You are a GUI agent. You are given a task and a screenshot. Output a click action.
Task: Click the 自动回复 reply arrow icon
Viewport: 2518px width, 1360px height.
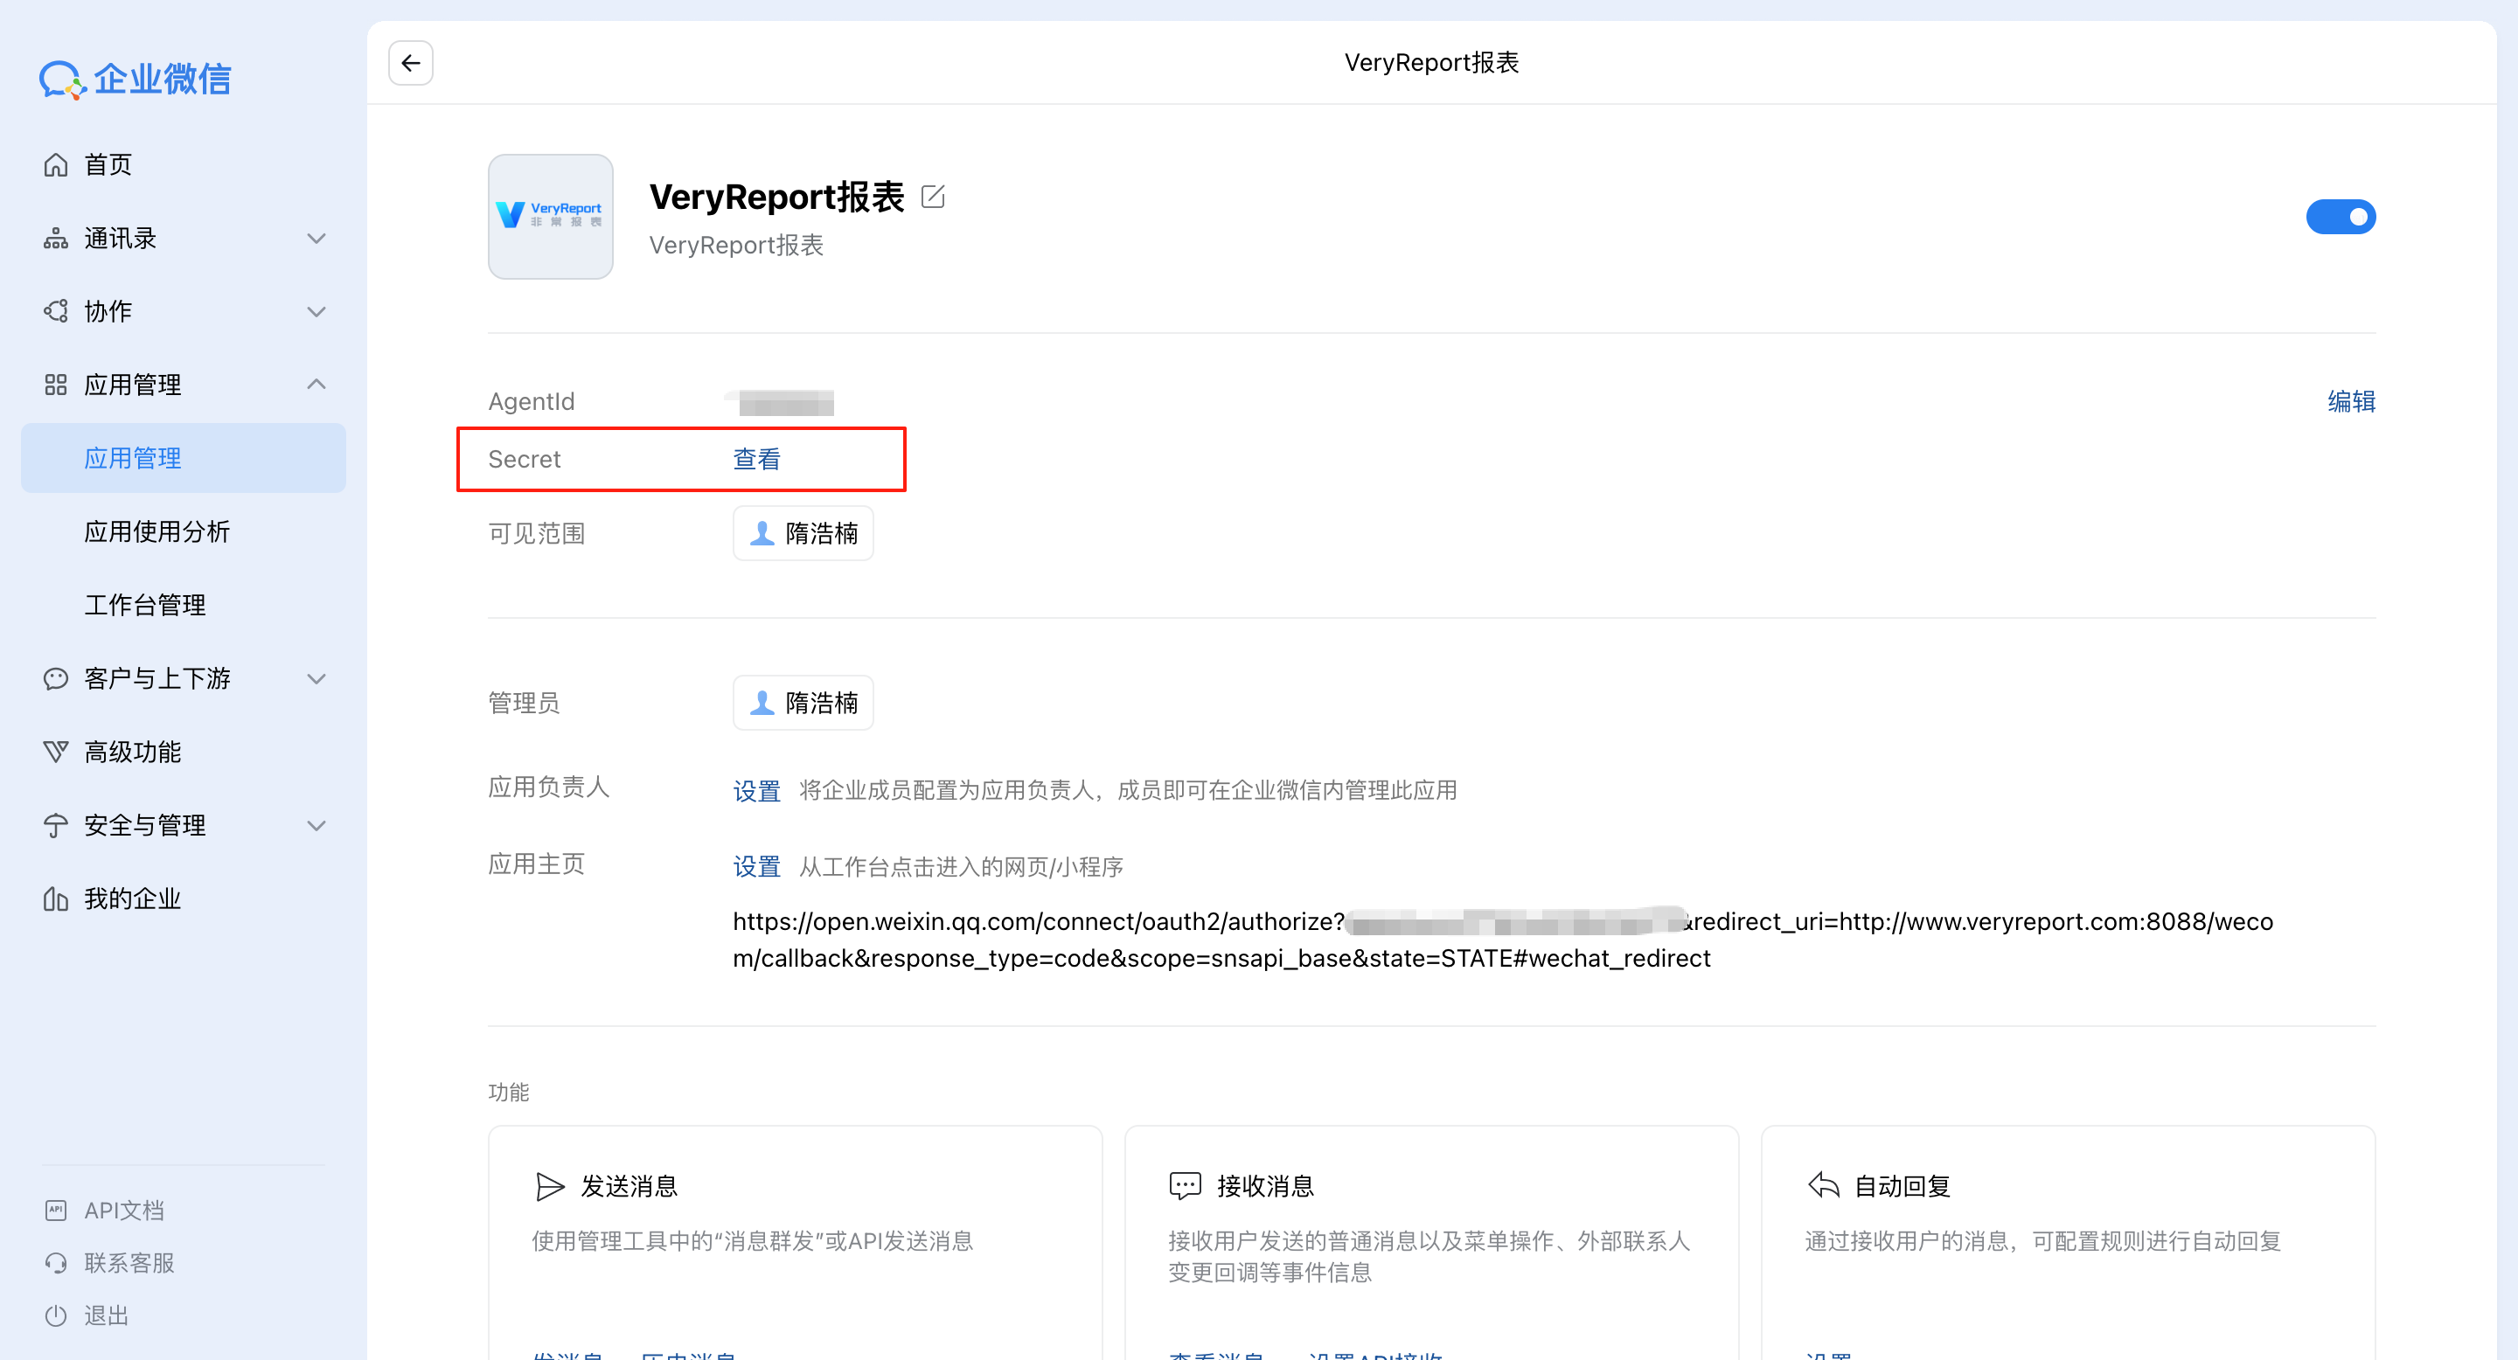pyautogui.click(x=1823, y=1186)
